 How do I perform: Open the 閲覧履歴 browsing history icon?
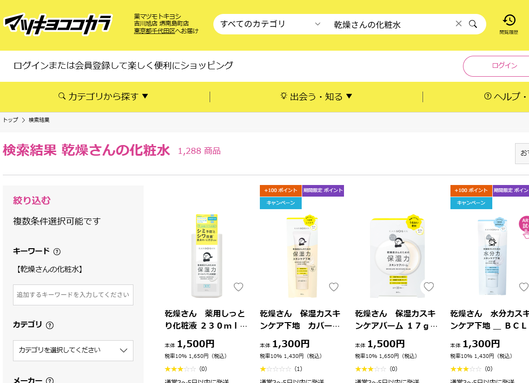pyautogui.click(x=509, y=24)
